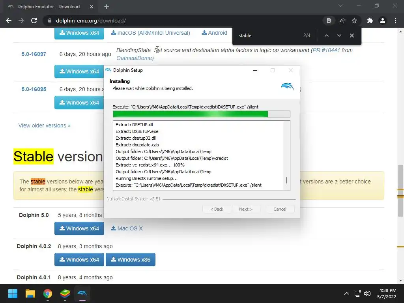
Task: Click the 'Stable' highlighted heading word
Action: click(34, 156)
